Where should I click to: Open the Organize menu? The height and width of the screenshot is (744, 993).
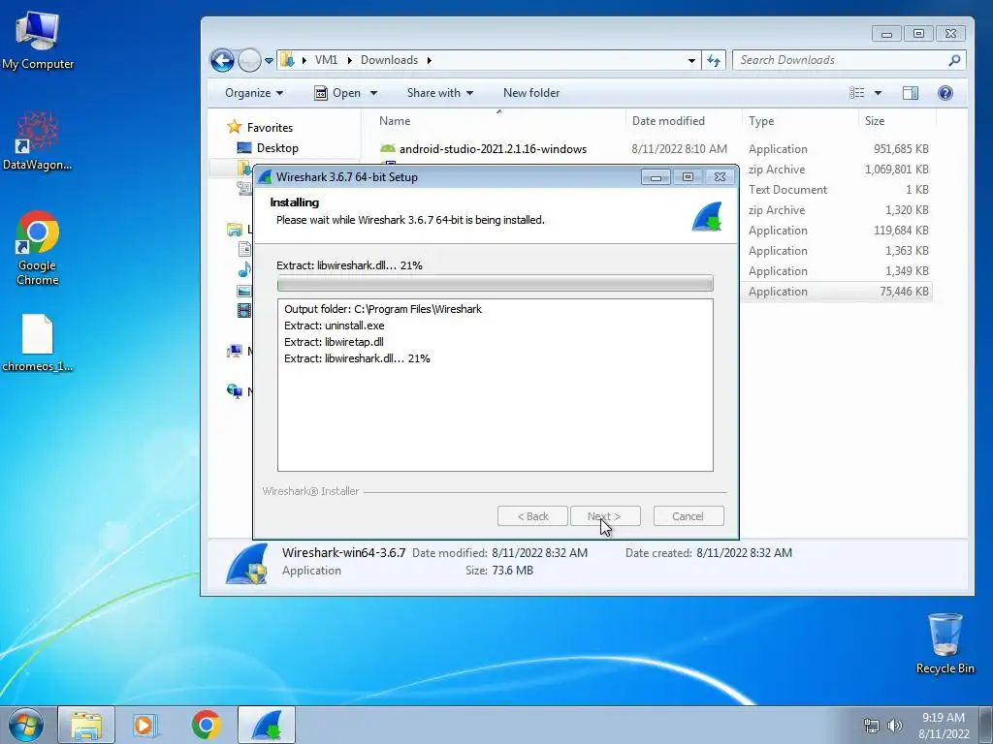(254, 93)
